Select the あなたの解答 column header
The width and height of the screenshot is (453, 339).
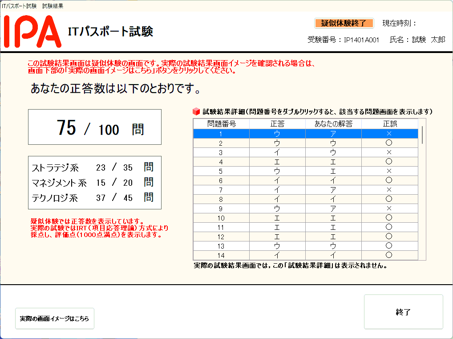(333, 124)
